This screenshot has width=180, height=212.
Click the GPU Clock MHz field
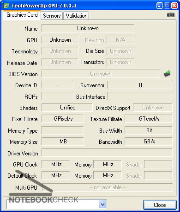(56, 164)
